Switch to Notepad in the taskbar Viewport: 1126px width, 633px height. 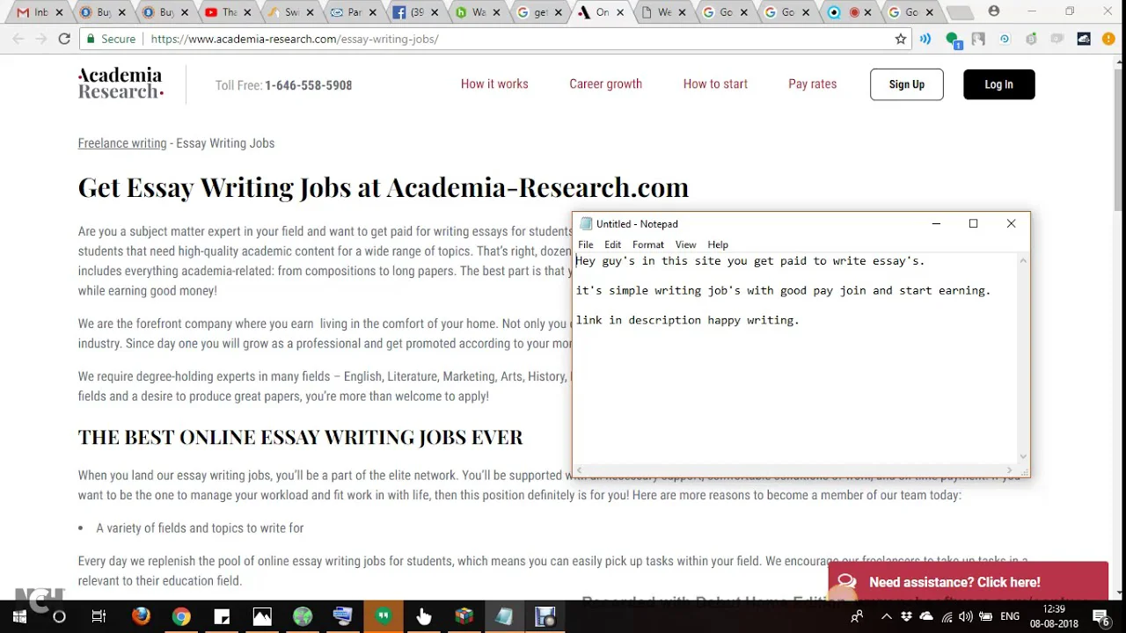[x=505, y=617]
